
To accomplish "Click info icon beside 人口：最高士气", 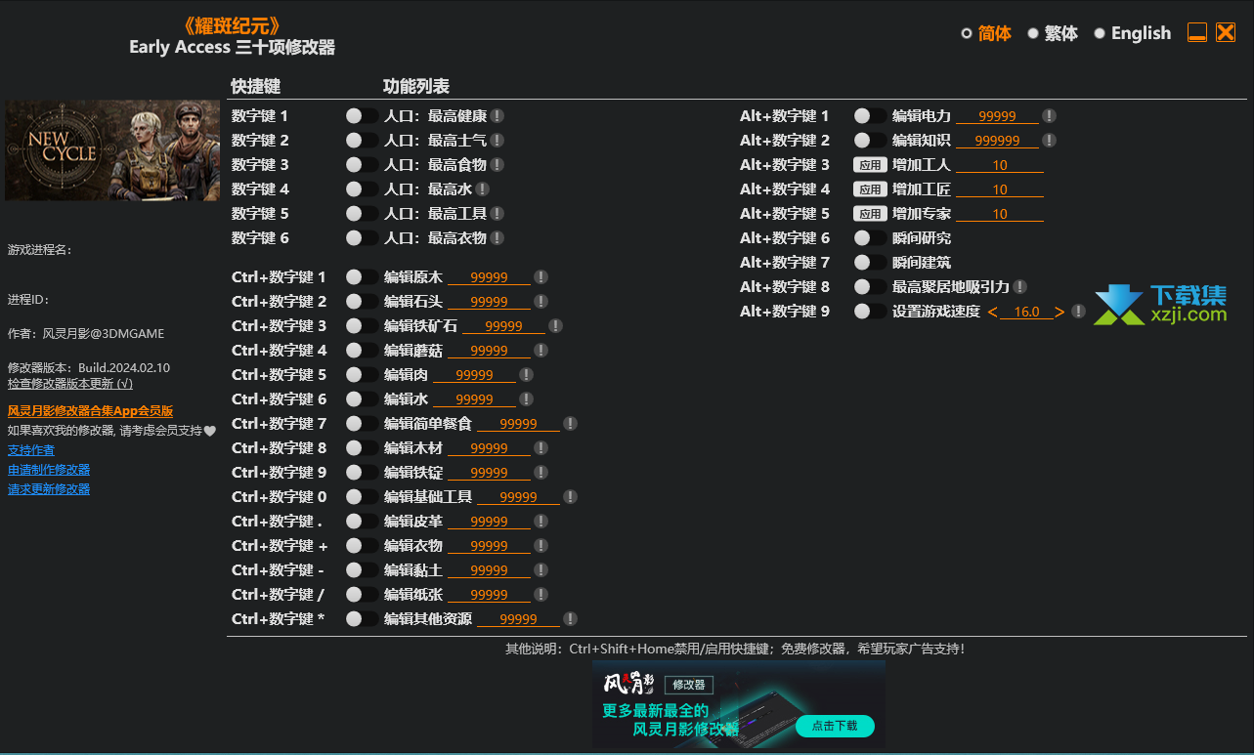I will tap(497, 140).
